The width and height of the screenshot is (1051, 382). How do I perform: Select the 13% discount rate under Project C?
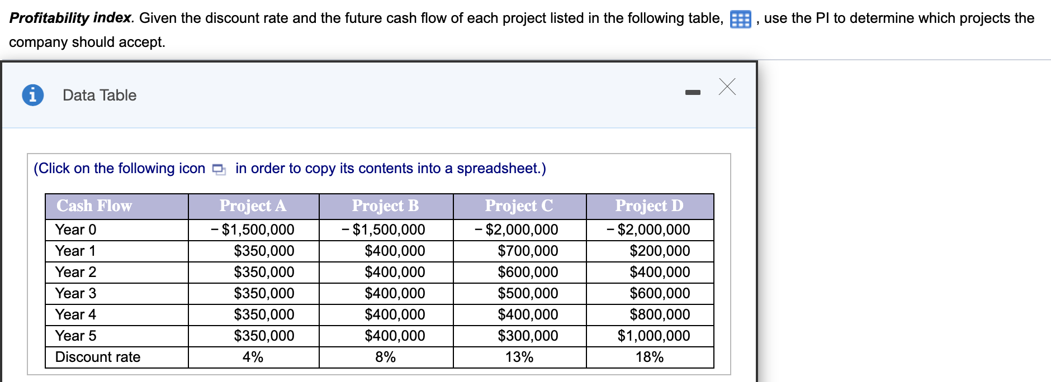[x=519, y=357]
